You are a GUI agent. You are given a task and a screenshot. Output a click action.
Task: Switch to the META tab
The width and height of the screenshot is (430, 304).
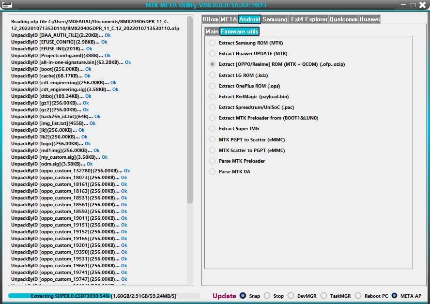(x=229, y=19)
